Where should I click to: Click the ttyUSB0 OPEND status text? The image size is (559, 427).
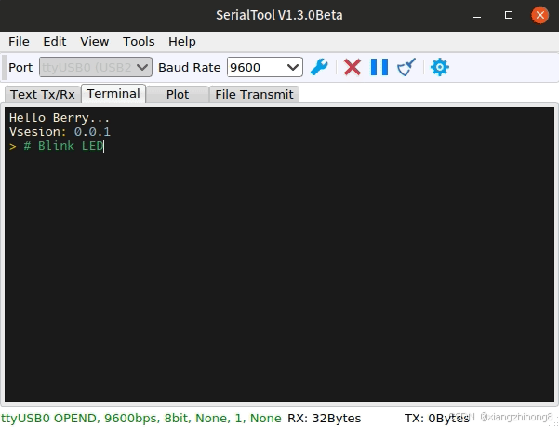(140, 418)
